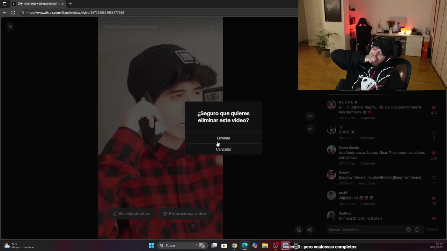
Task: Open Dayra Gueda's profile avatar
Action: (331, 150)
